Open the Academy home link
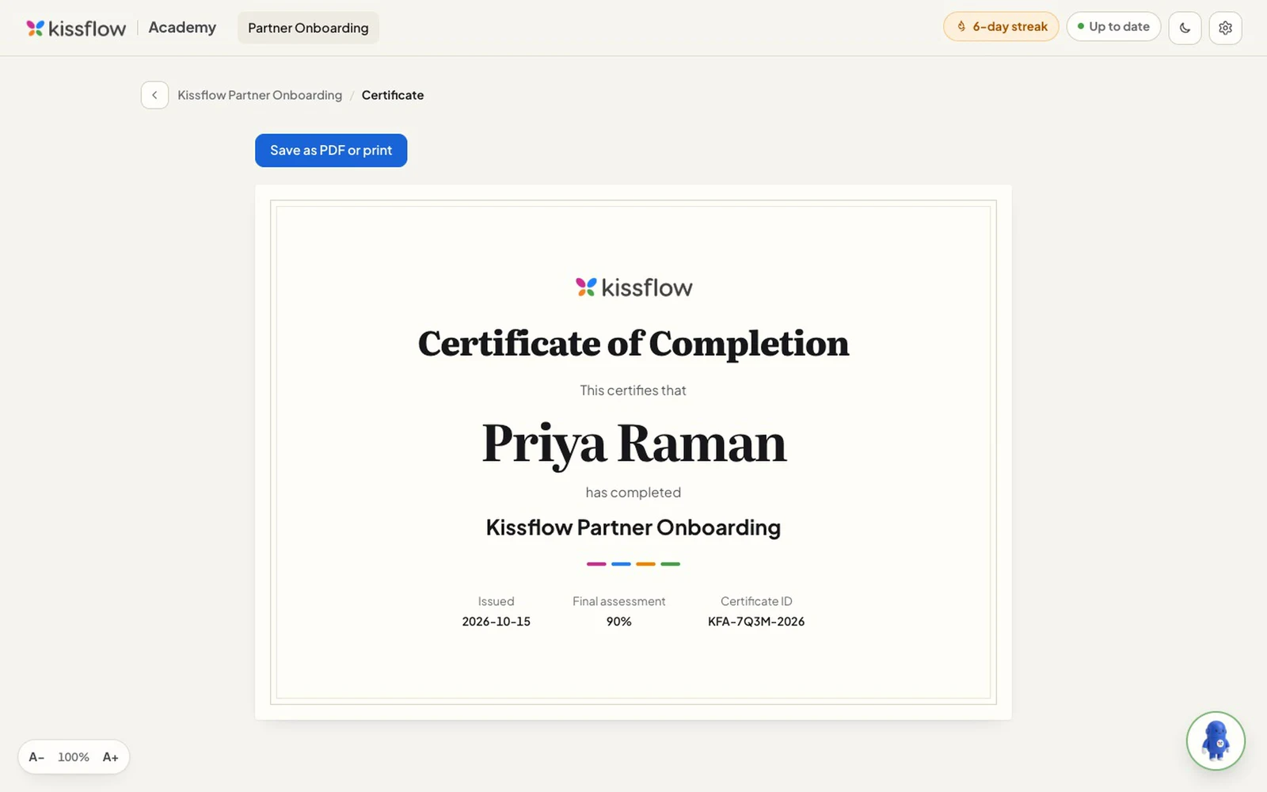Screen dimensions: 1267x792 (x=182, y=28)
